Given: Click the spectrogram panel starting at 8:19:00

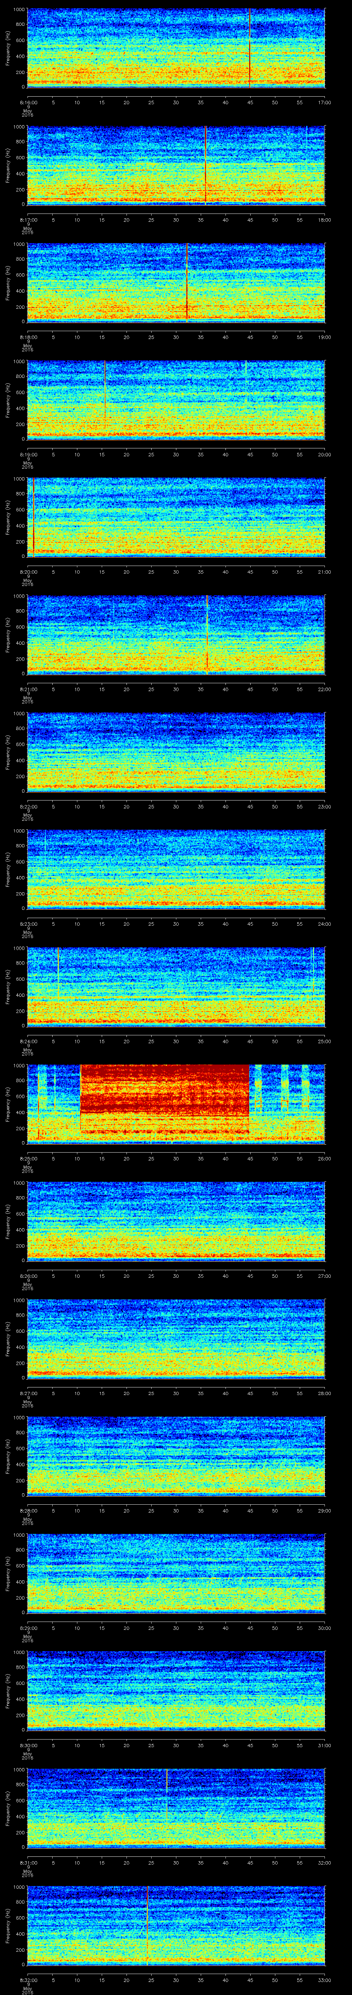Looking at the screenshot, I should click(176, 400).
